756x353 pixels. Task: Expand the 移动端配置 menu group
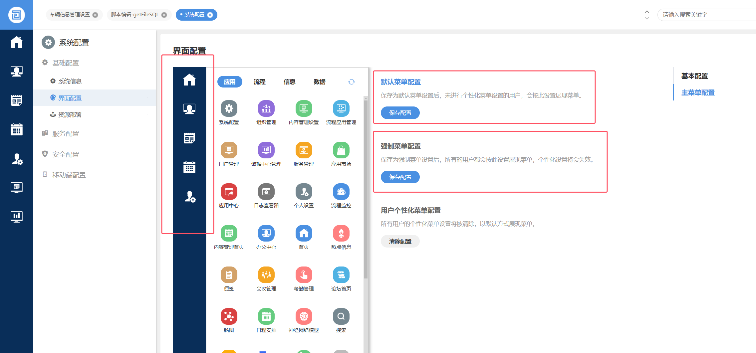(x=69, y=175)
